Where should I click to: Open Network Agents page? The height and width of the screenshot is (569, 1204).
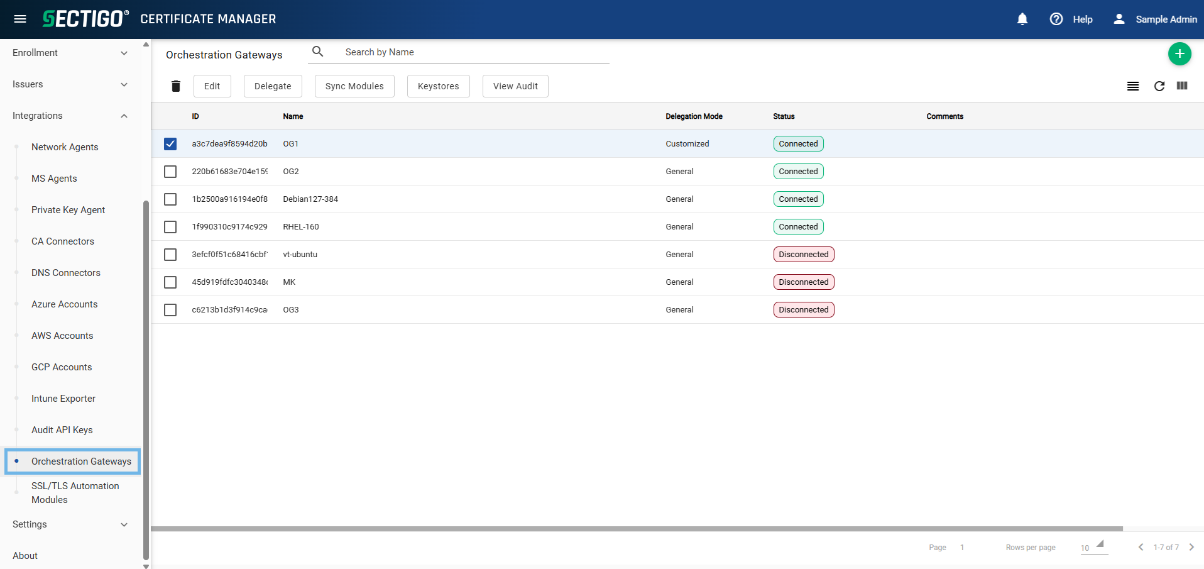pyautogui.click(x=65, y=147)
